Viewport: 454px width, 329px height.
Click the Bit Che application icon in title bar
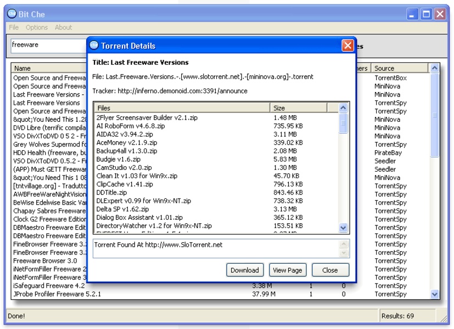pyautogui.click(x=12, y=14)
